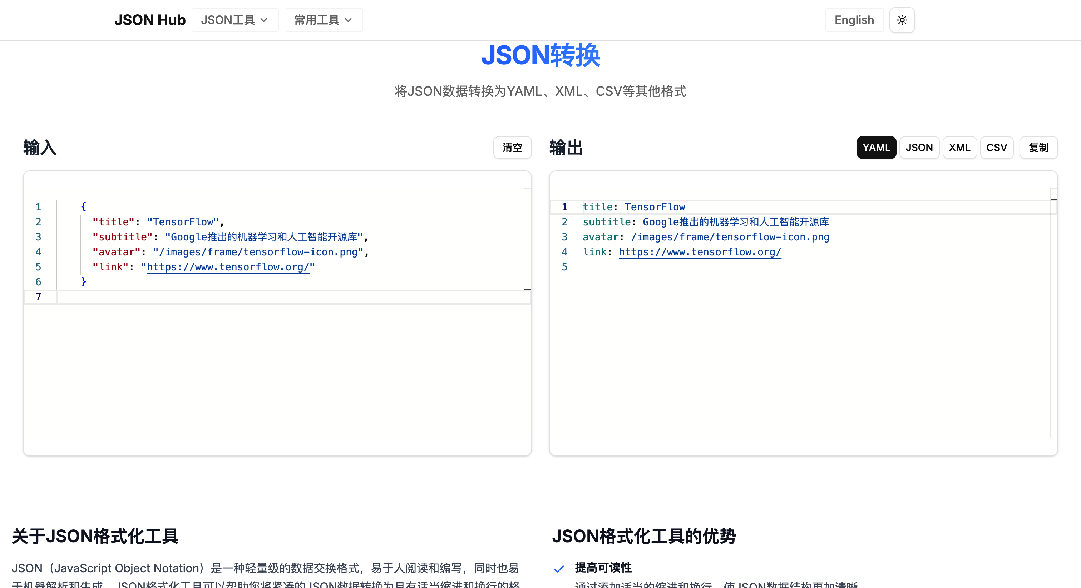Click the tensorflow.org link in input editor

tap(228, 267)
